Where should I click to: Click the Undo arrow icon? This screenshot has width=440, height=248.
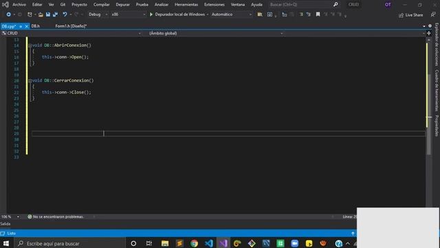(x=65, y=14)
